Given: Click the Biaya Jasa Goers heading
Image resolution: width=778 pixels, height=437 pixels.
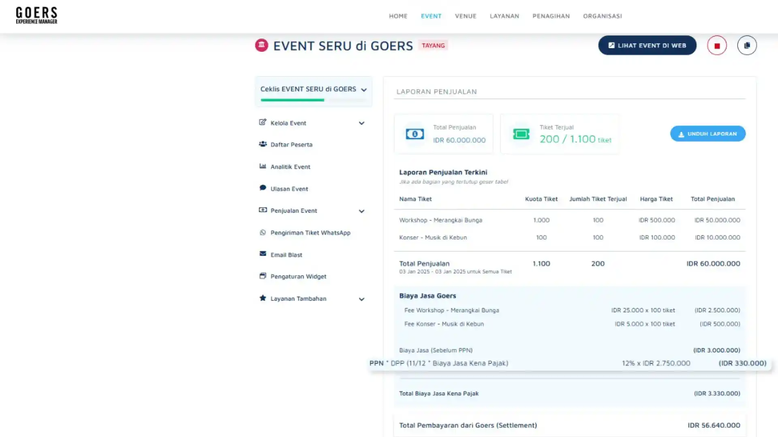Looking at the screenshot, I should pyautogui.click(x=427, y=296).
